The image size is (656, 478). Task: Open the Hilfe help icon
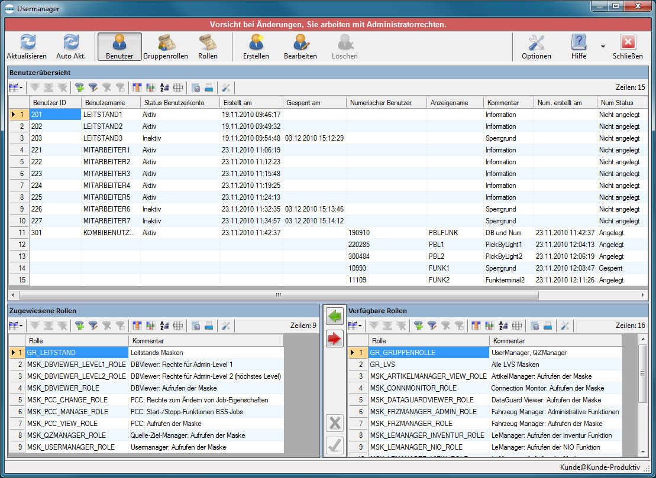tap(579, 43)
